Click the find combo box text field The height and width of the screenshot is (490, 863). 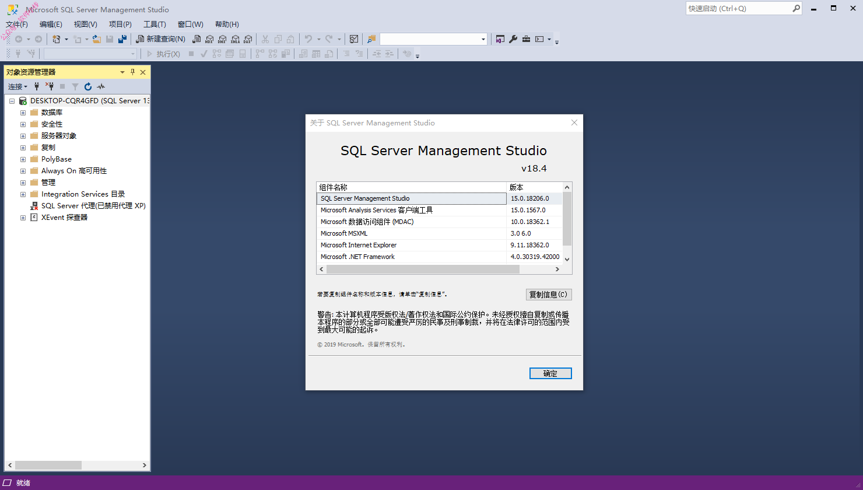pyautogui.click(x=430, y=39)
